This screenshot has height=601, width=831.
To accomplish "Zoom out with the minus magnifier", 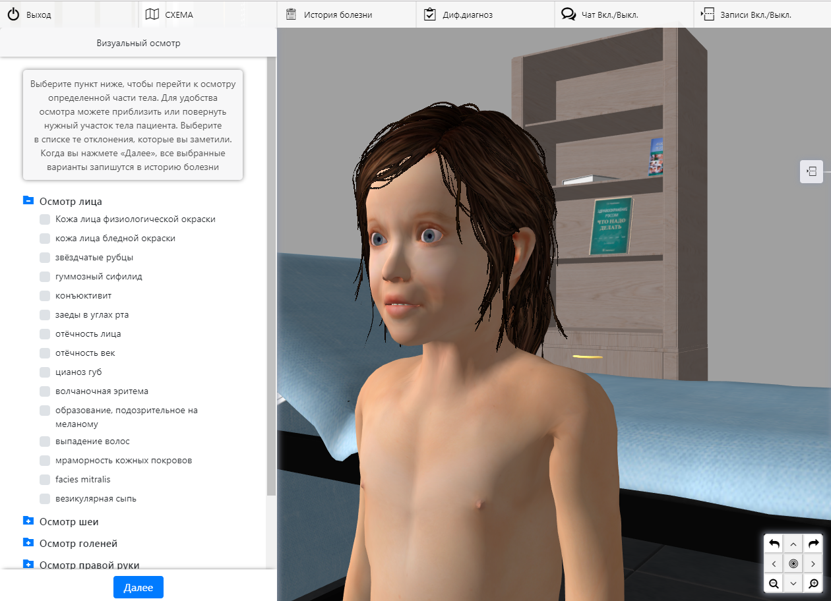I will (774, 583).
